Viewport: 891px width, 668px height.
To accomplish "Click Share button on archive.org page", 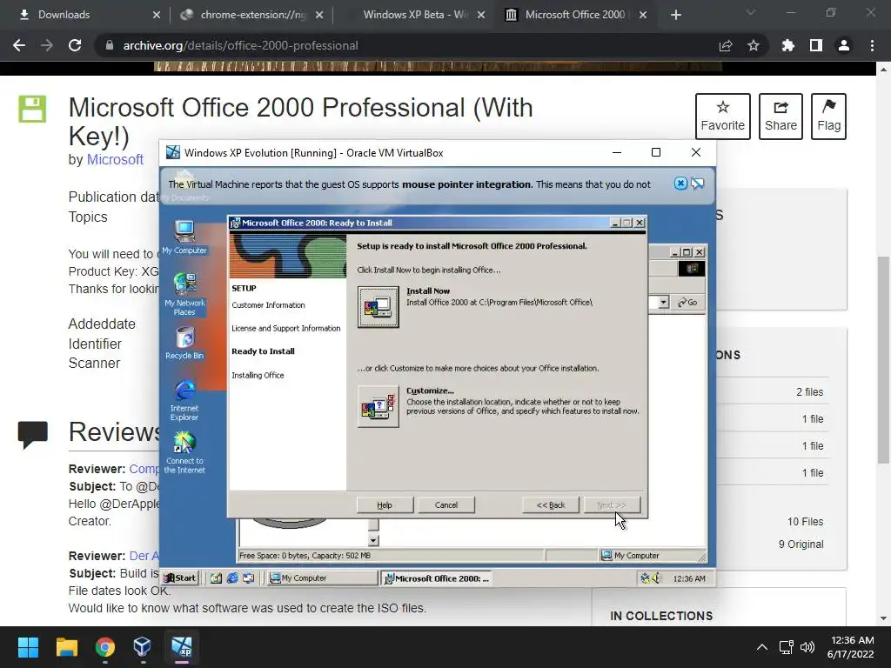I will 780,117.
